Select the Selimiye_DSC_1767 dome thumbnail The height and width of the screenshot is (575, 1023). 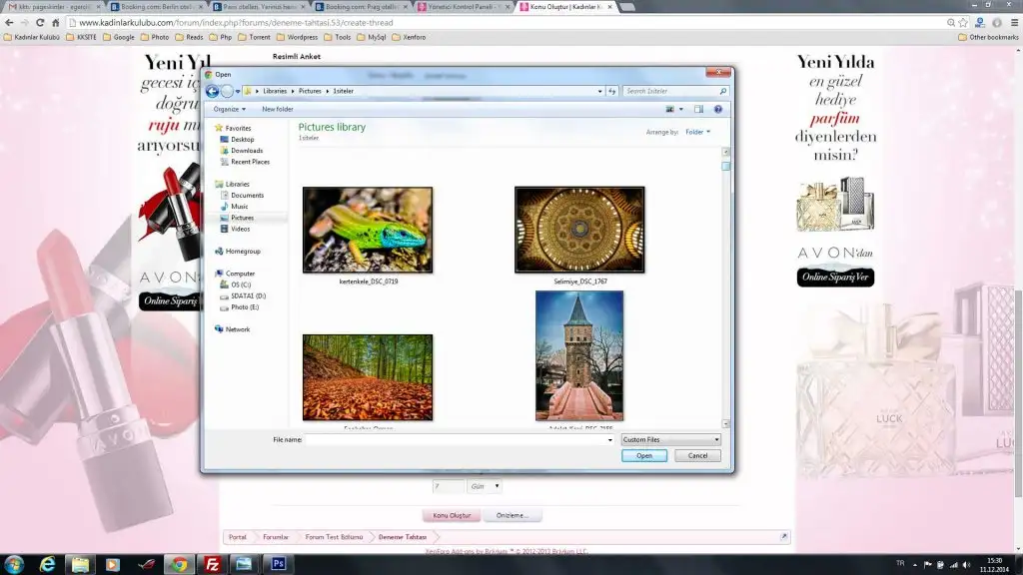pyautogui.click(x=579, y=230)
